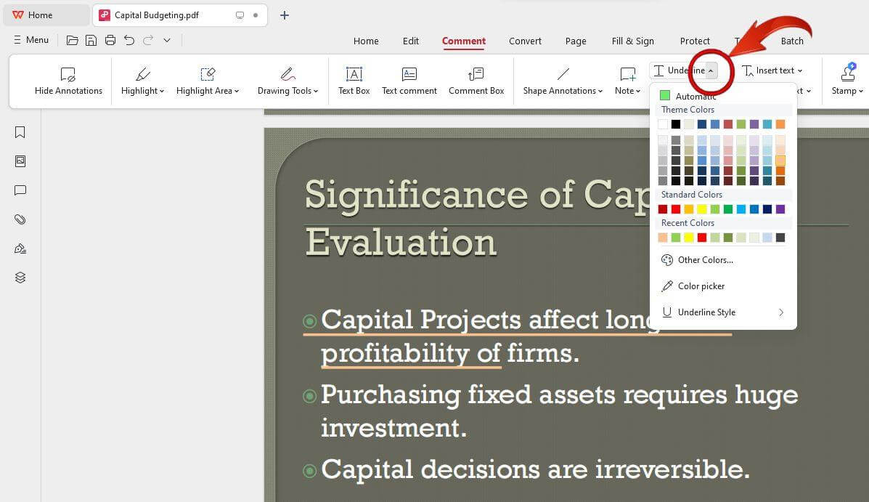Toggle Hide Annotations
Viewport: 869px width, 502px height.
click(68, 81)
